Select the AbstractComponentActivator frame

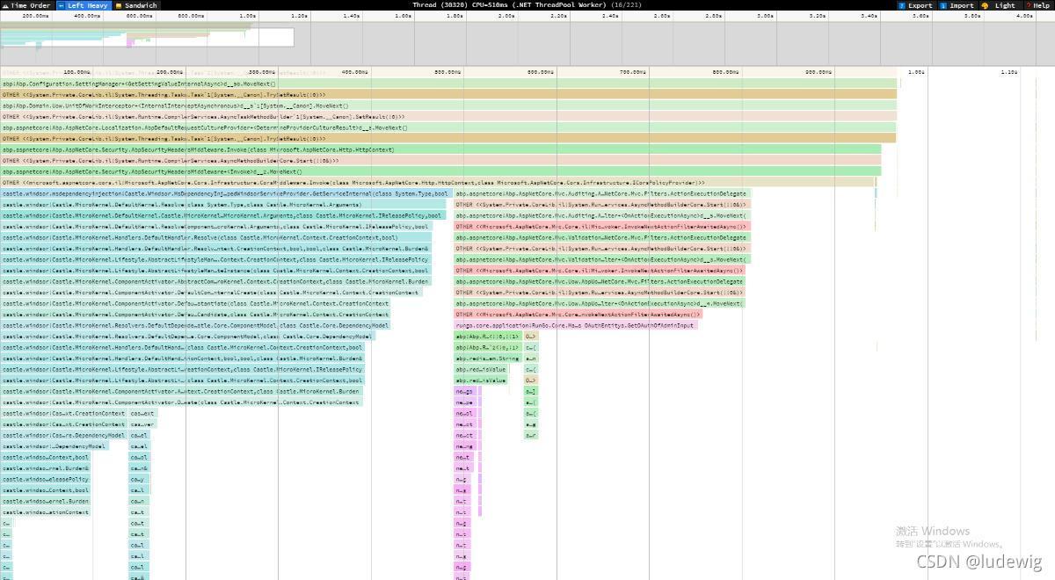point(215,281)
